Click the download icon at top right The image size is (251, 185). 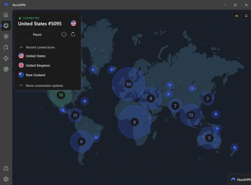237,16
